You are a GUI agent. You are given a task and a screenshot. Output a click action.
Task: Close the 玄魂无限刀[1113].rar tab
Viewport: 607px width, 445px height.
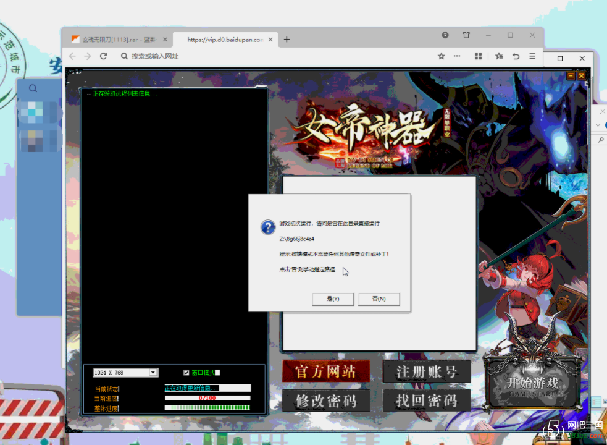(165, 40)
